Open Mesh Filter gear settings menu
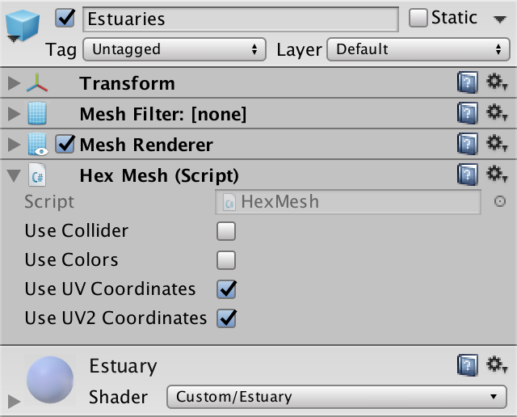This screenshot has height=417, width=517. pyautogui.click(x=496, y=113)
